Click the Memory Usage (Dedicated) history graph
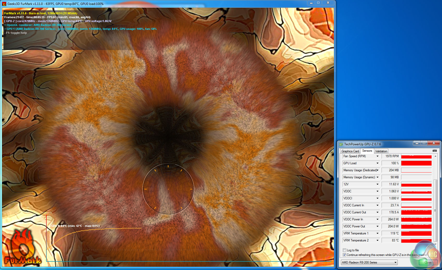Viewport: 442px width, 270px height. click(416, 170)
